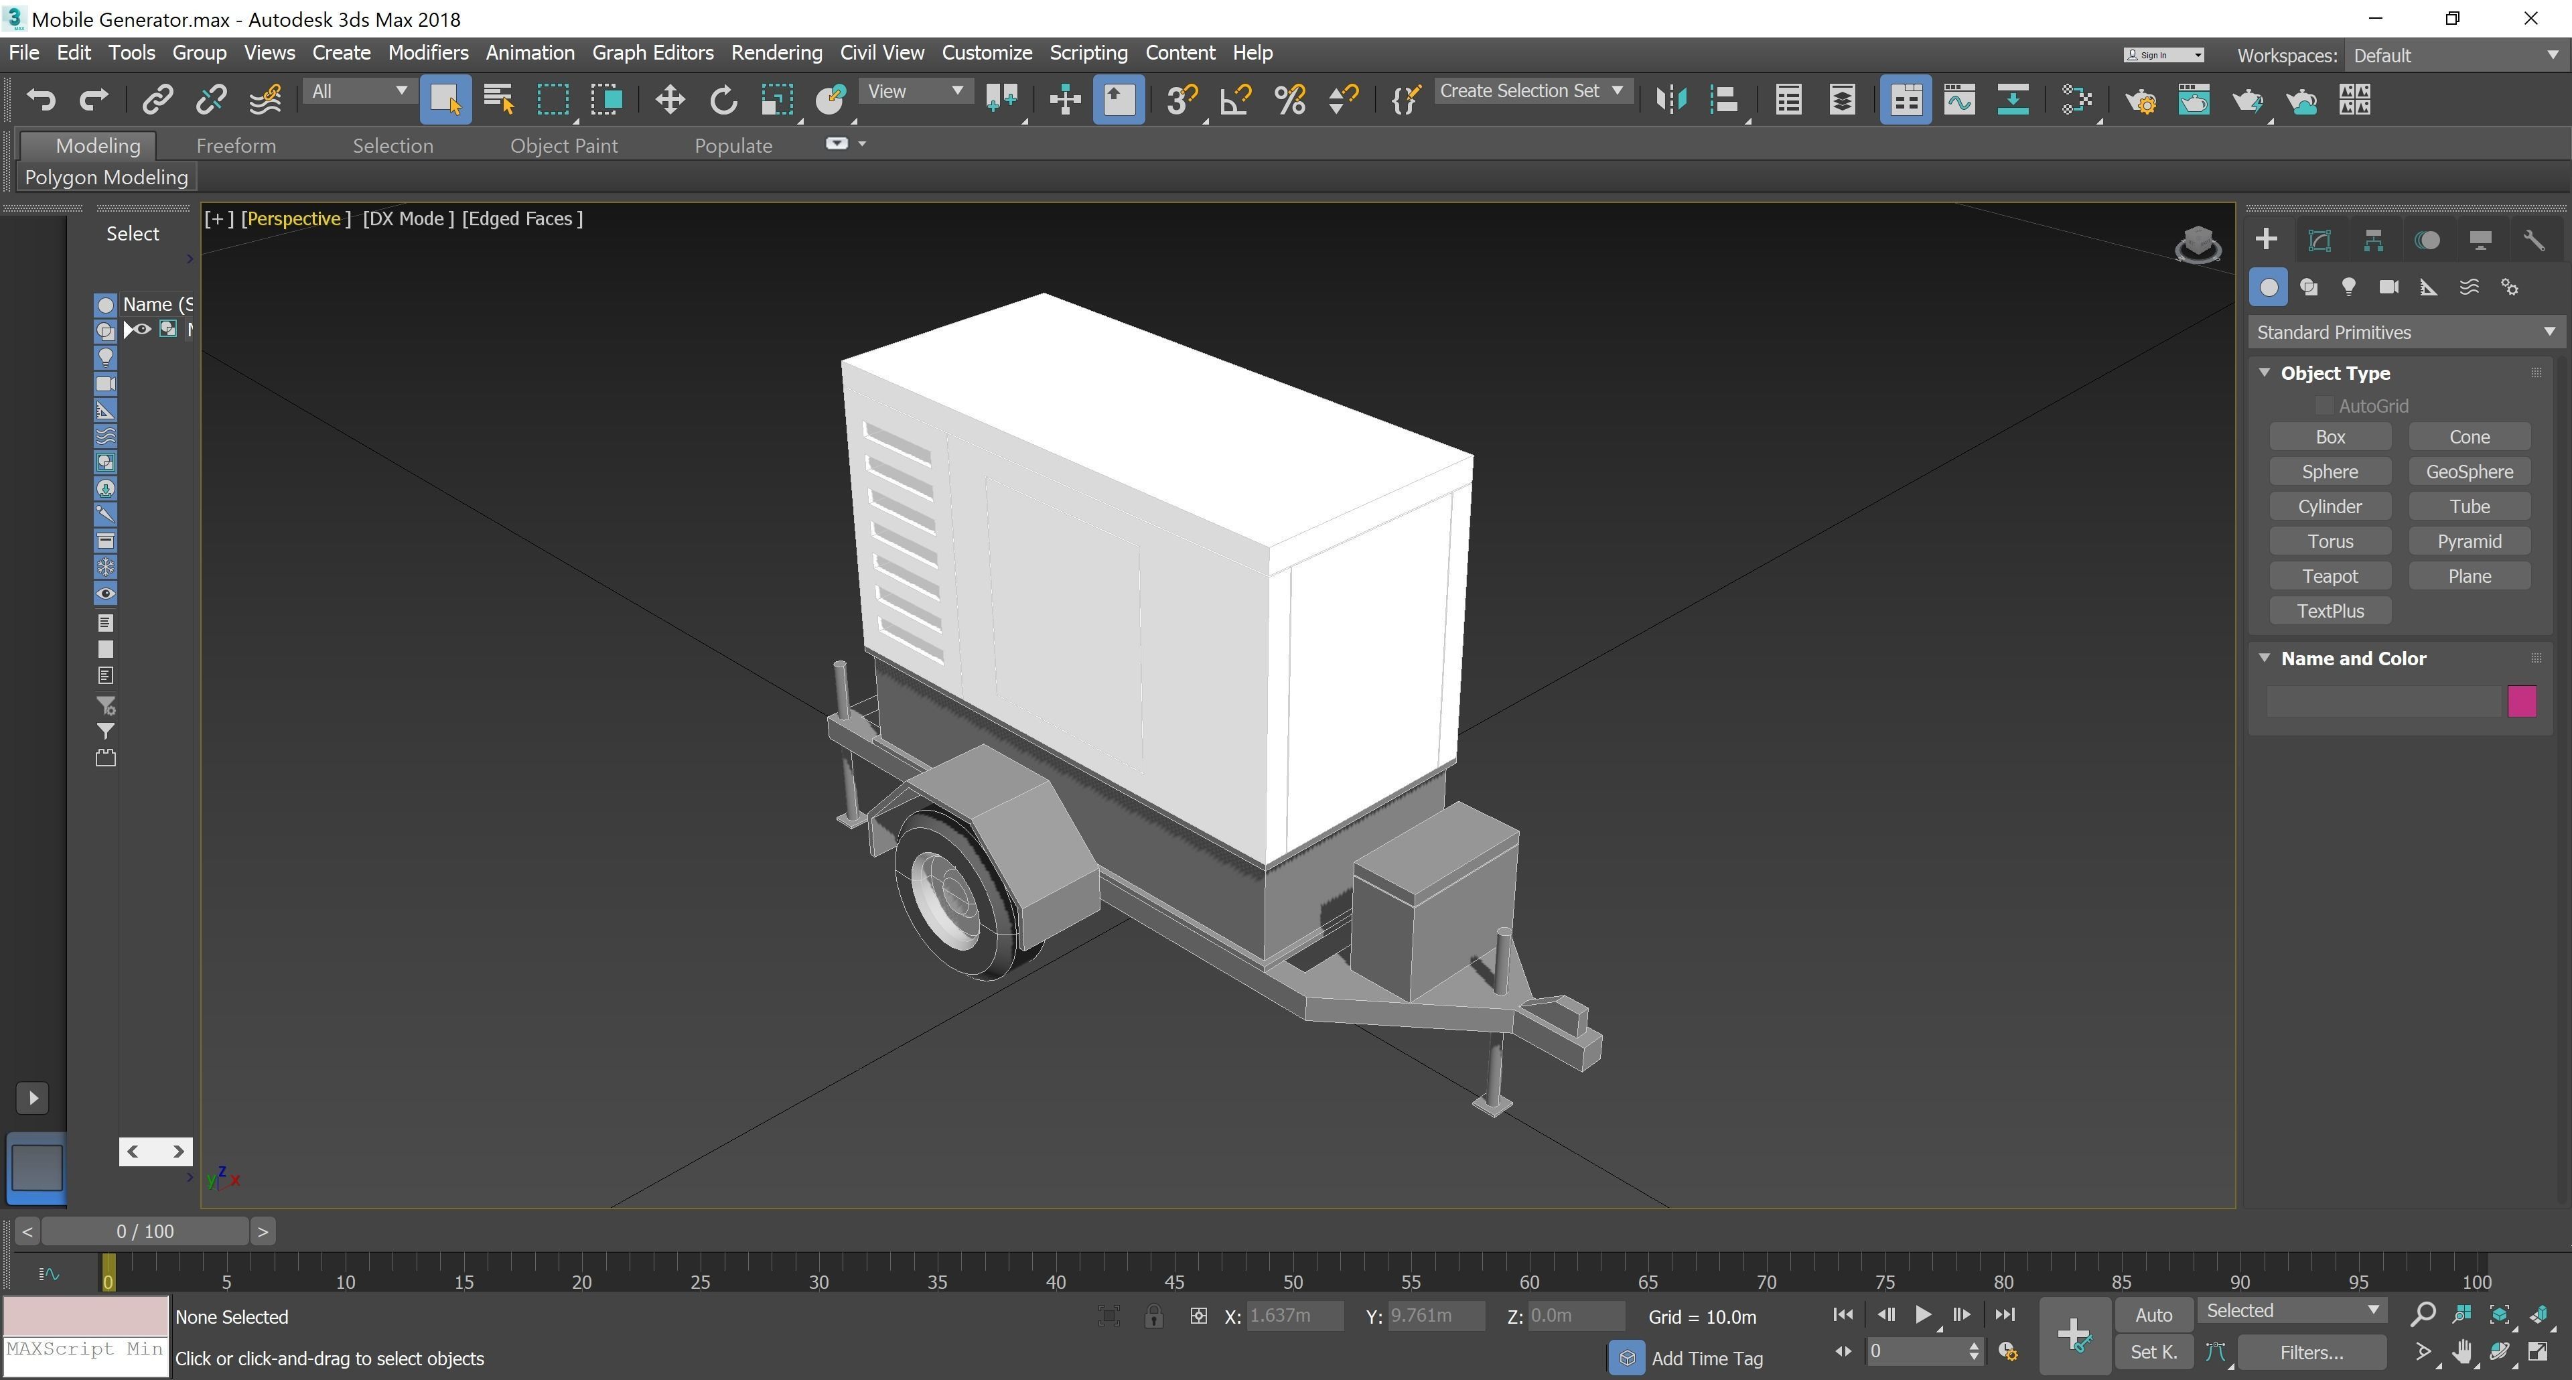Collapse the Name and Color rollout
Image resolution: width=2572 pixels, height=1380 pixels.
tap(2265, 658)
